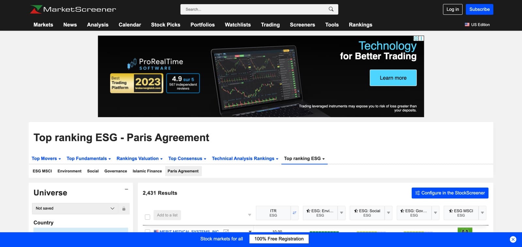Screen dimensions: 522x247
Task: Click the 'Top ranking ESG - Paris Agreement' heading
Action: click(x=121, y=137)
